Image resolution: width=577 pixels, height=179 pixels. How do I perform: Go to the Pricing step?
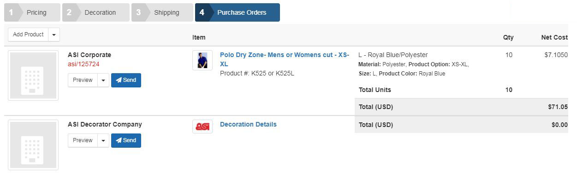[32, 12]
